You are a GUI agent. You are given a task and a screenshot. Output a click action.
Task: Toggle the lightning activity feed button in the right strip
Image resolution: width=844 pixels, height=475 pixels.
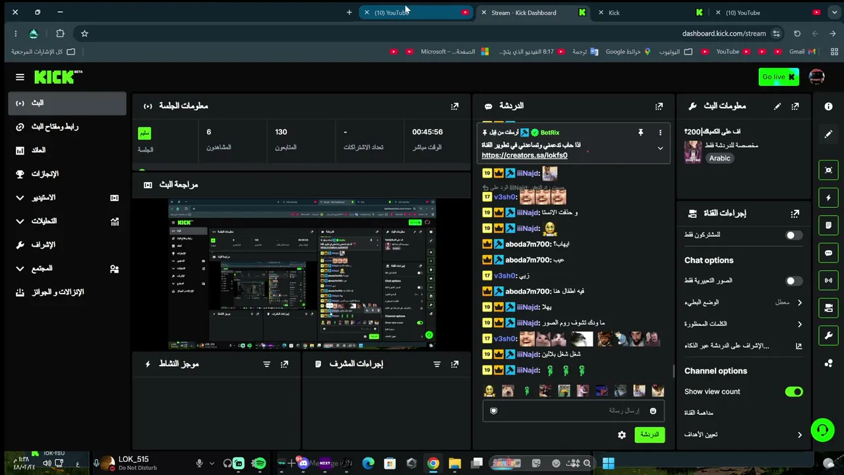tap(829, 198)
